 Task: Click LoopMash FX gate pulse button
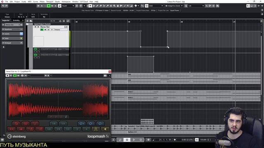[x=96, y=129]
